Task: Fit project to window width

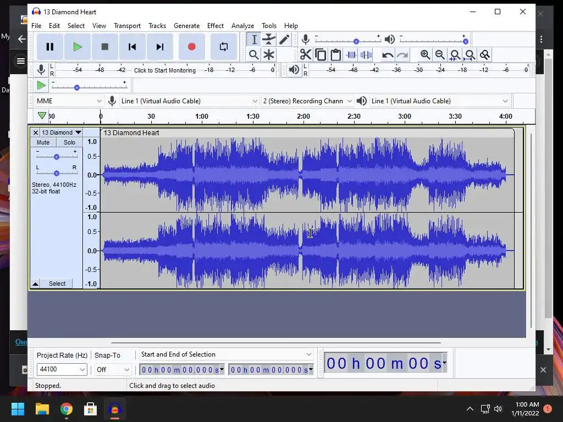Action: (470, 55)
